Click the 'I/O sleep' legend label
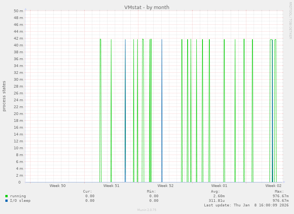294x214 pixels. 20,201
